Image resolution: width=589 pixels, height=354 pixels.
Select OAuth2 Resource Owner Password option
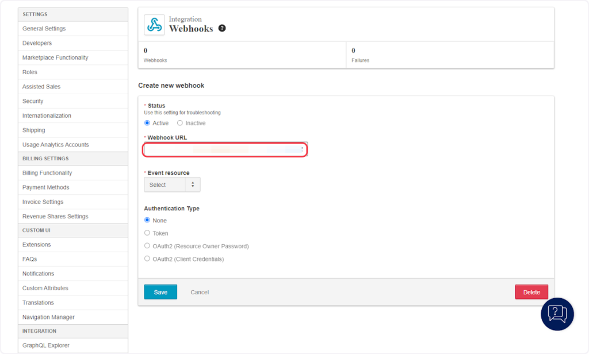tap(147, 246)
